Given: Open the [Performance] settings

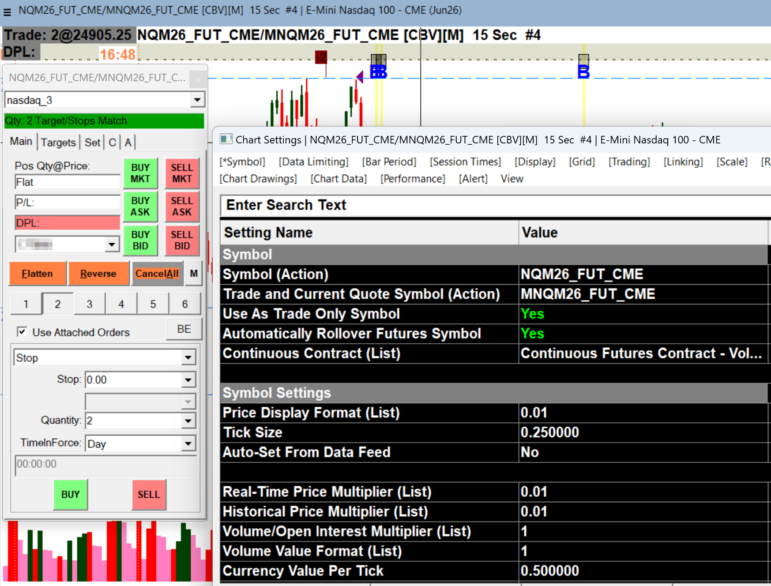Looking at the screenshot, I should tap(413, 179).
